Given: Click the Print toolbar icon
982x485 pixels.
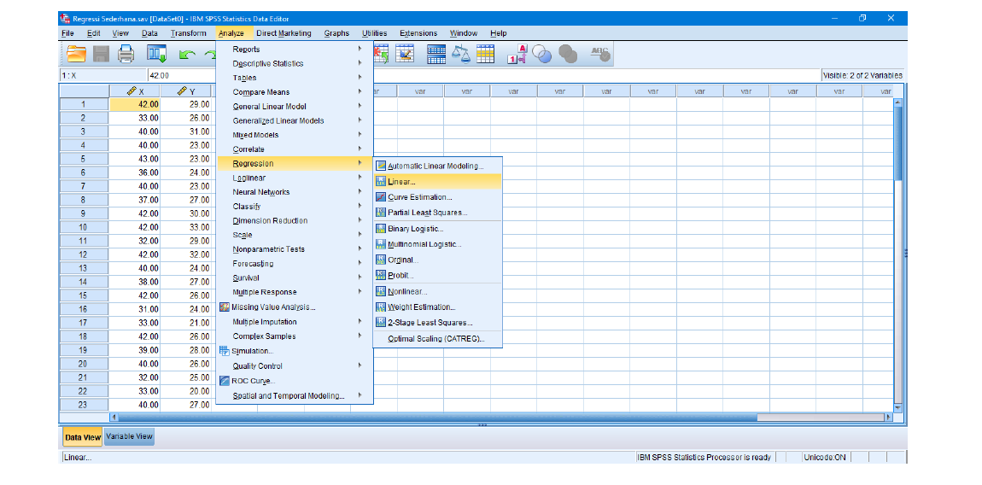Looking at the screenshot, I should click(126, 56).
